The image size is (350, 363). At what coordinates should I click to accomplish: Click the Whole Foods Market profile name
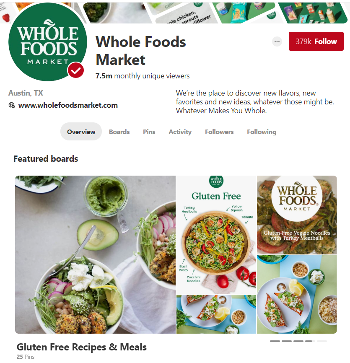[x=141, y=51]
